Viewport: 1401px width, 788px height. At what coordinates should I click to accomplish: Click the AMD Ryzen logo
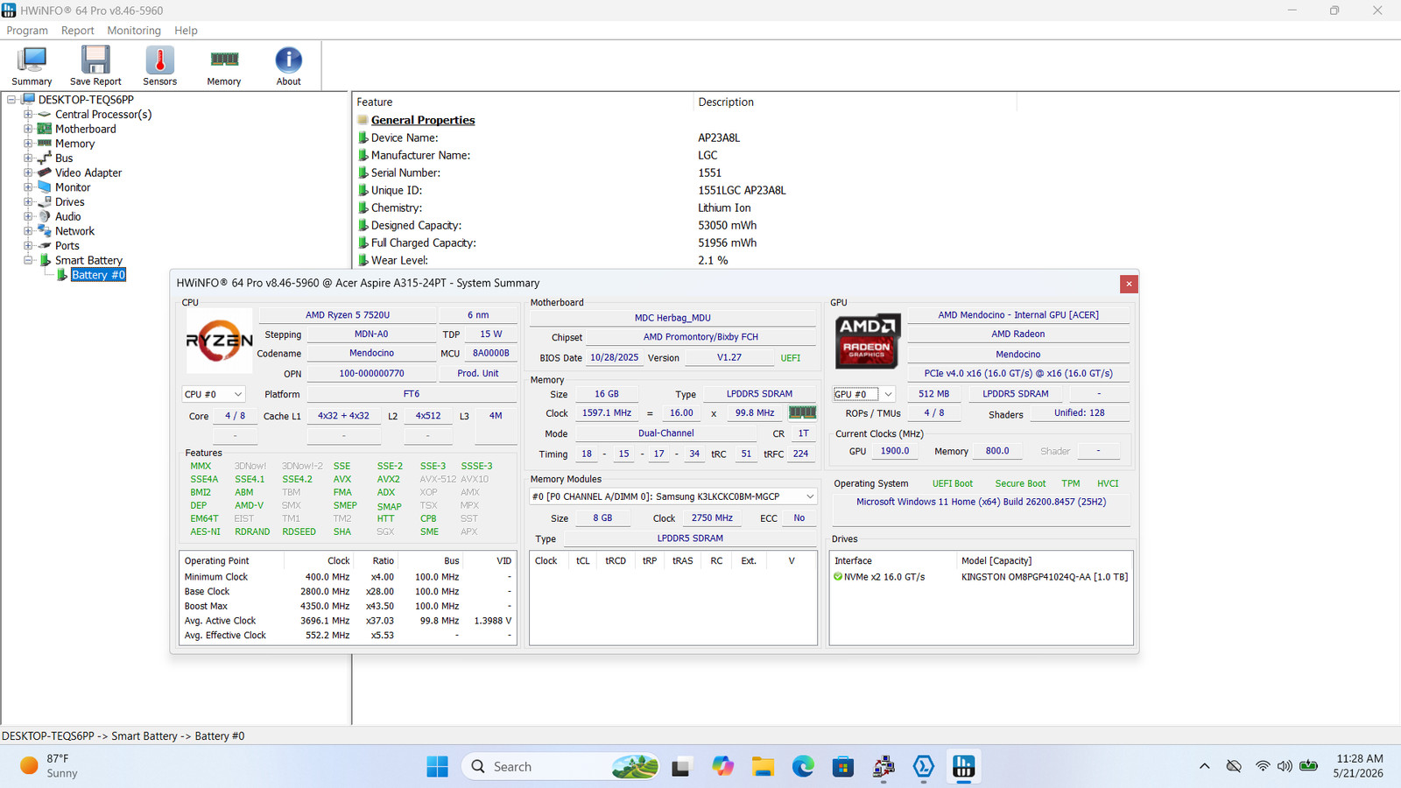219,341
